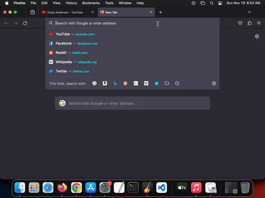Viewport: 265px width, 198px height.
Task: Open App Store from the Dock
Action: tap(91, 188)
